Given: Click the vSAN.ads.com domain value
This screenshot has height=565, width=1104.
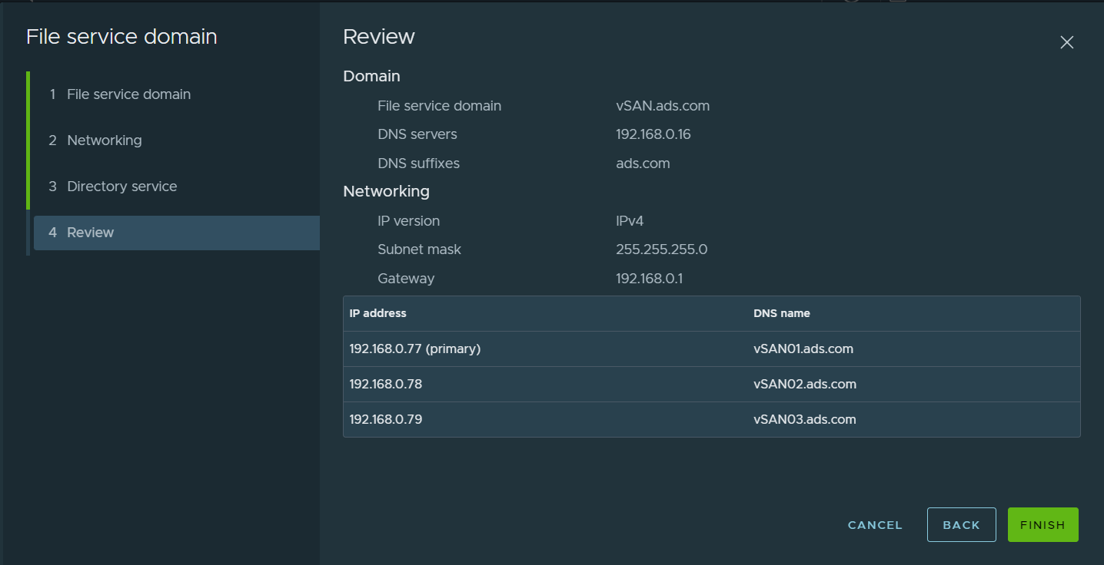Looking at the screenshot, I should click(x=663, y=106).
